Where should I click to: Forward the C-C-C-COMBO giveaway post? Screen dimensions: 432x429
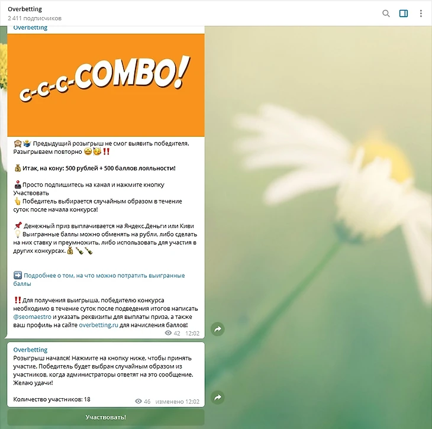pos(218,329)
